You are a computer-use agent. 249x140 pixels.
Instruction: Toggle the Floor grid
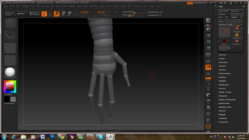click(x=208, y=61)
